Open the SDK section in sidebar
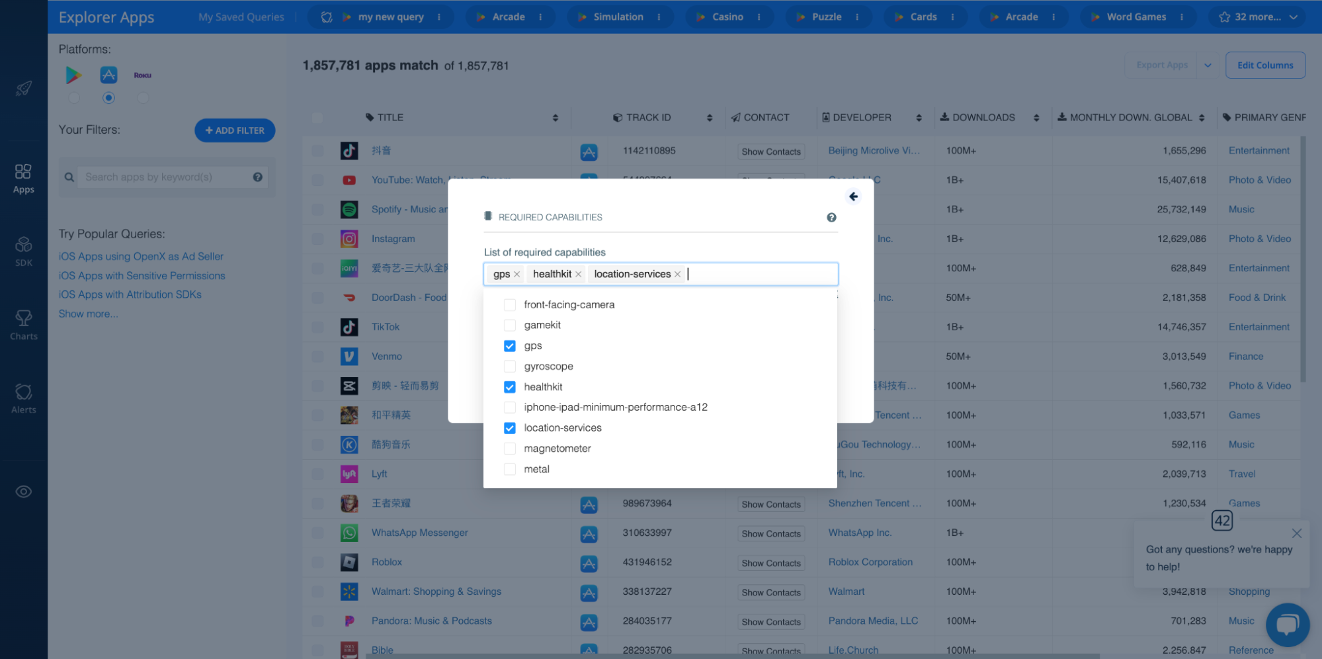1322x659 pixels. tap(24, 251)
